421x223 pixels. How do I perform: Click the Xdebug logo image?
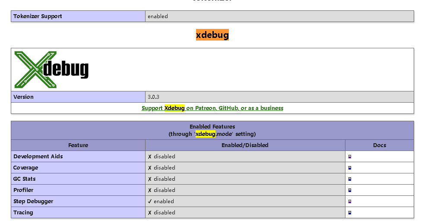51,69
